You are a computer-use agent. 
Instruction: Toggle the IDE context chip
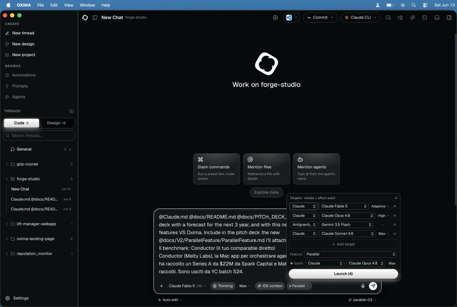coord(270,286)
